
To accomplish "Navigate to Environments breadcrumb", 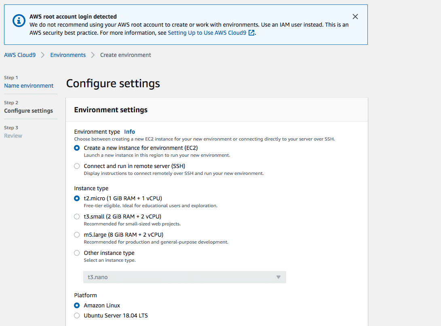I will point(68,55).
